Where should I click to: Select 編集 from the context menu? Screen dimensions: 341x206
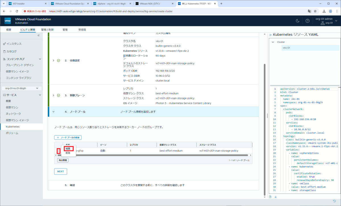point(68,149)
